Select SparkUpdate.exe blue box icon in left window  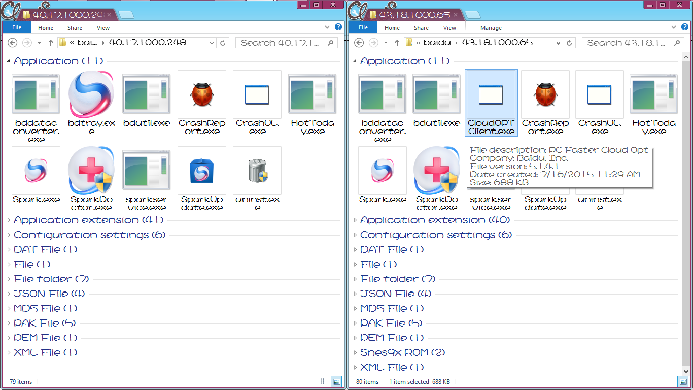202,171
